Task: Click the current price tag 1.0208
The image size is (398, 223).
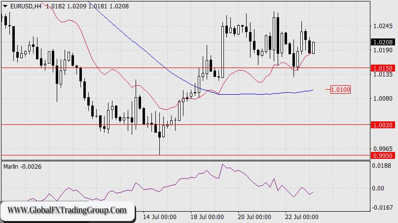Action: pyautogui.click(x=383, y=42)
